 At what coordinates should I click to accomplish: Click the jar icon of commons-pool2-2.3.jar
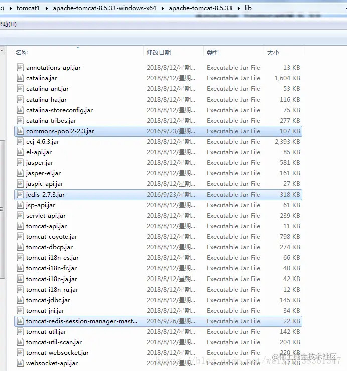[20, 131]
